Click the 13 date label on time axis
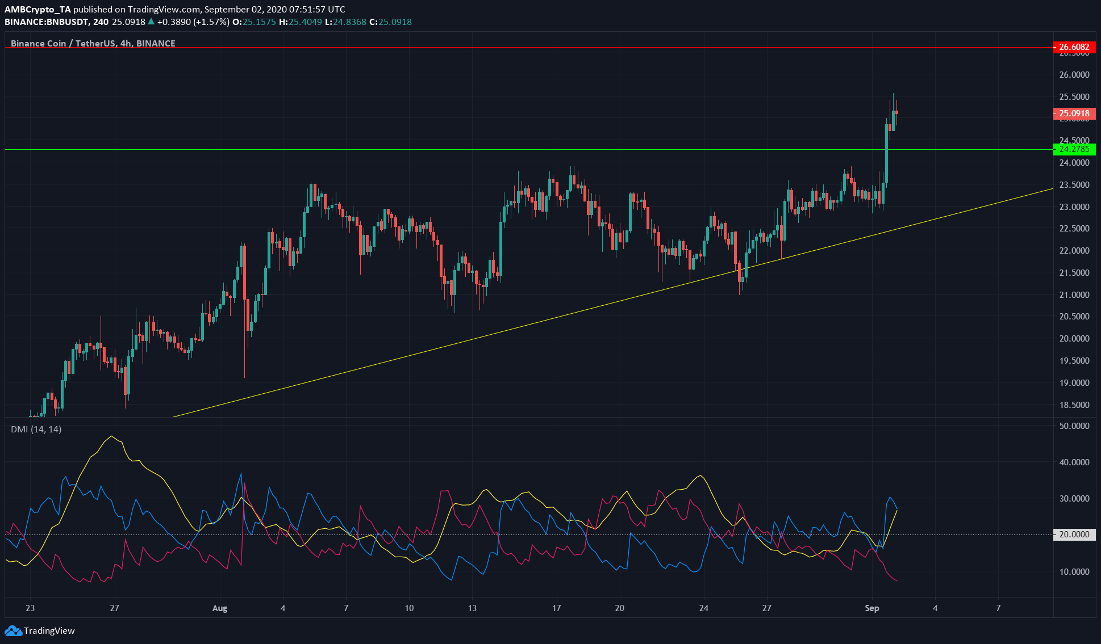The height and width of the screenshot is (644, 1101). click(x=472, y=608)
